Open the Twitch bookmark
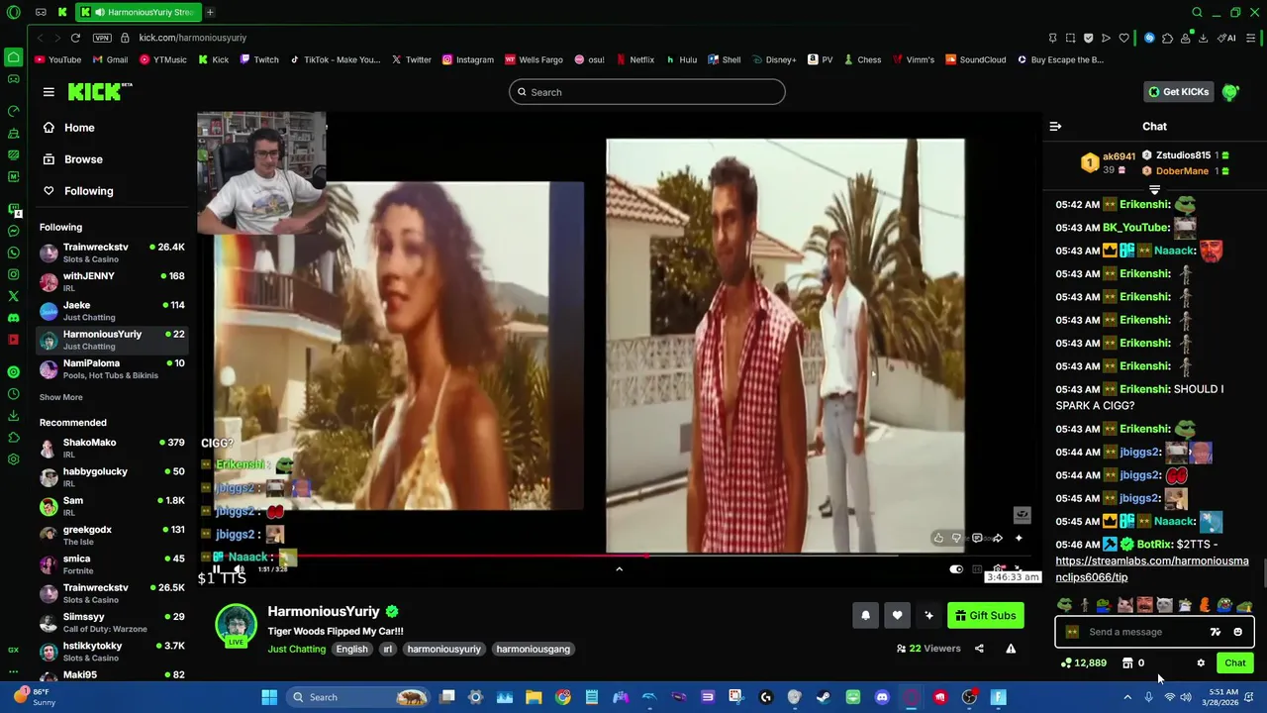 (257, 59)
